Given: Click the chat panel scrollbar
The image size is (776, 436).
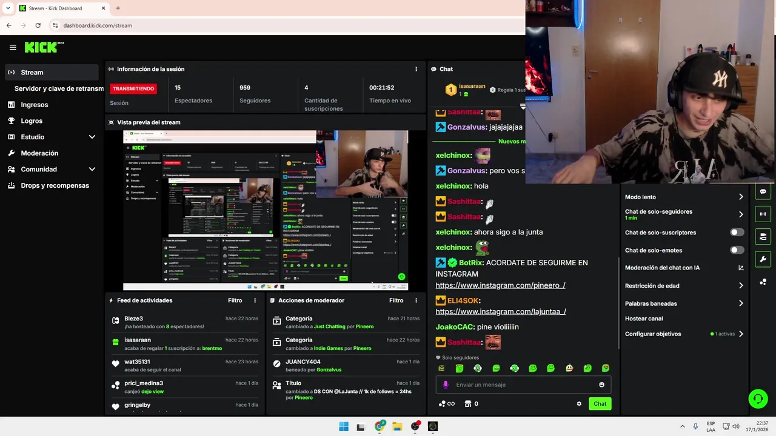Looking at the screenshot, I should click(x=618, y=303).
